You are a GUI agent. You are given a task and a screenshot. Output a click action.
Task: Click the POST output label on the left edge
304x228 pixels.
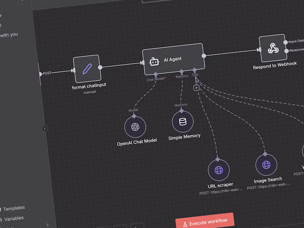(x=47, y=73)
